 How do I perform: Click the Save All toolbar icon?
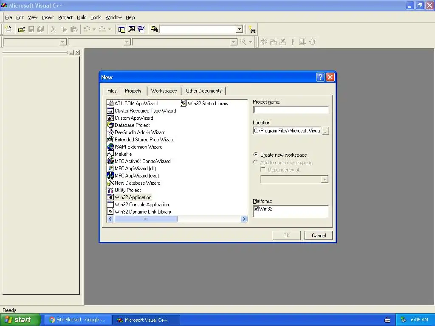pos(40,29)
